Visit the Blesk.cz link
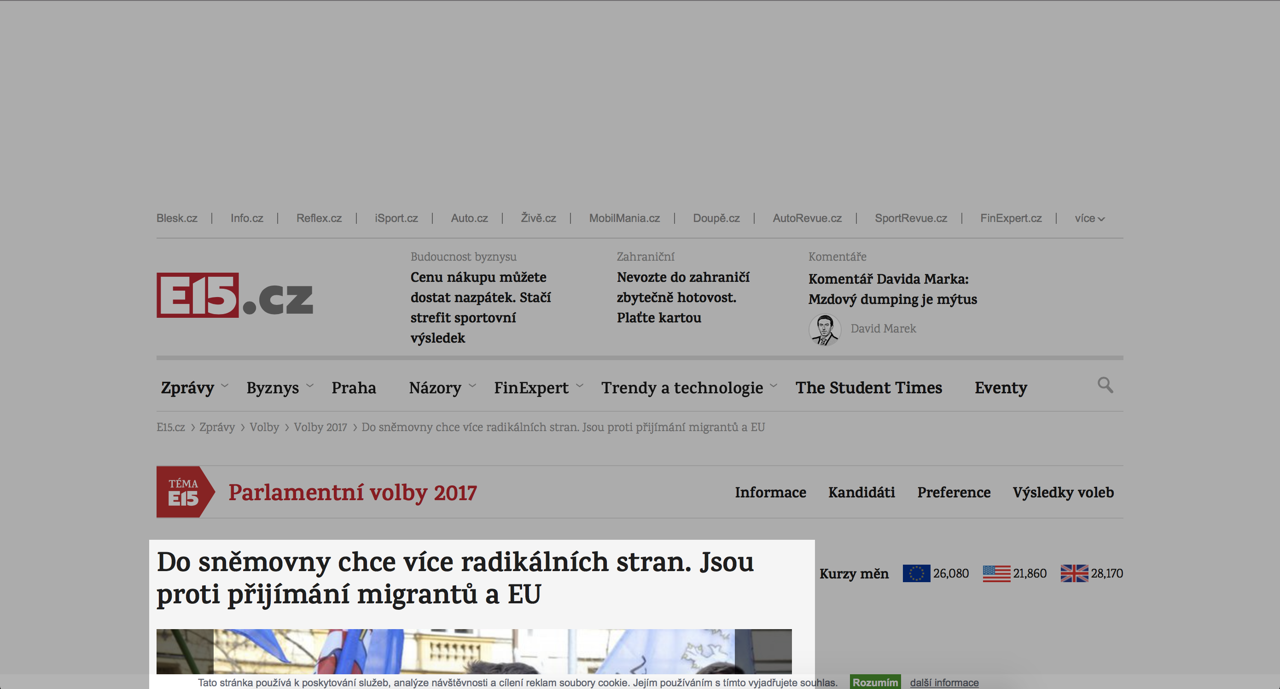Image resolution: width=1280 pixels, height=689 pixels. pos(177,218)
